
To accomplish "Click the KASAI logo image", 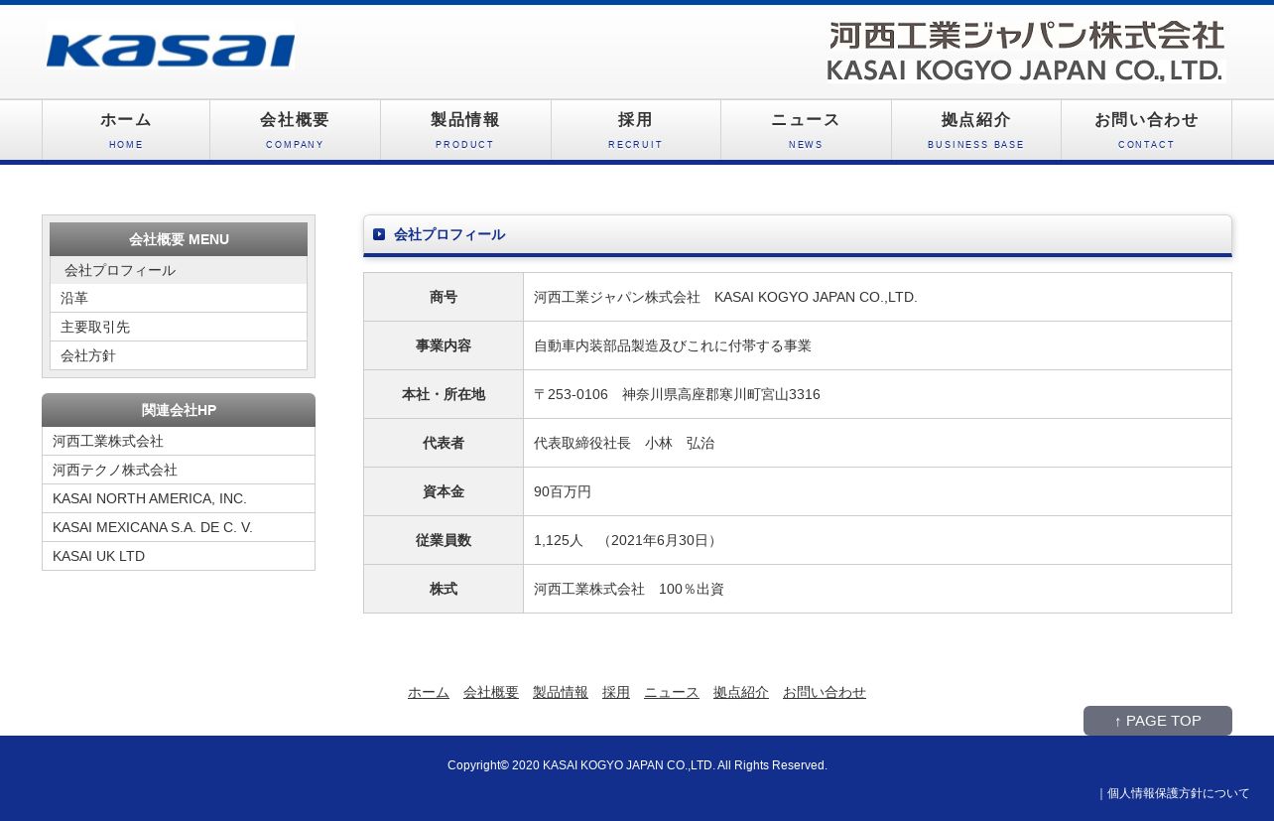I will pos(170,51).
